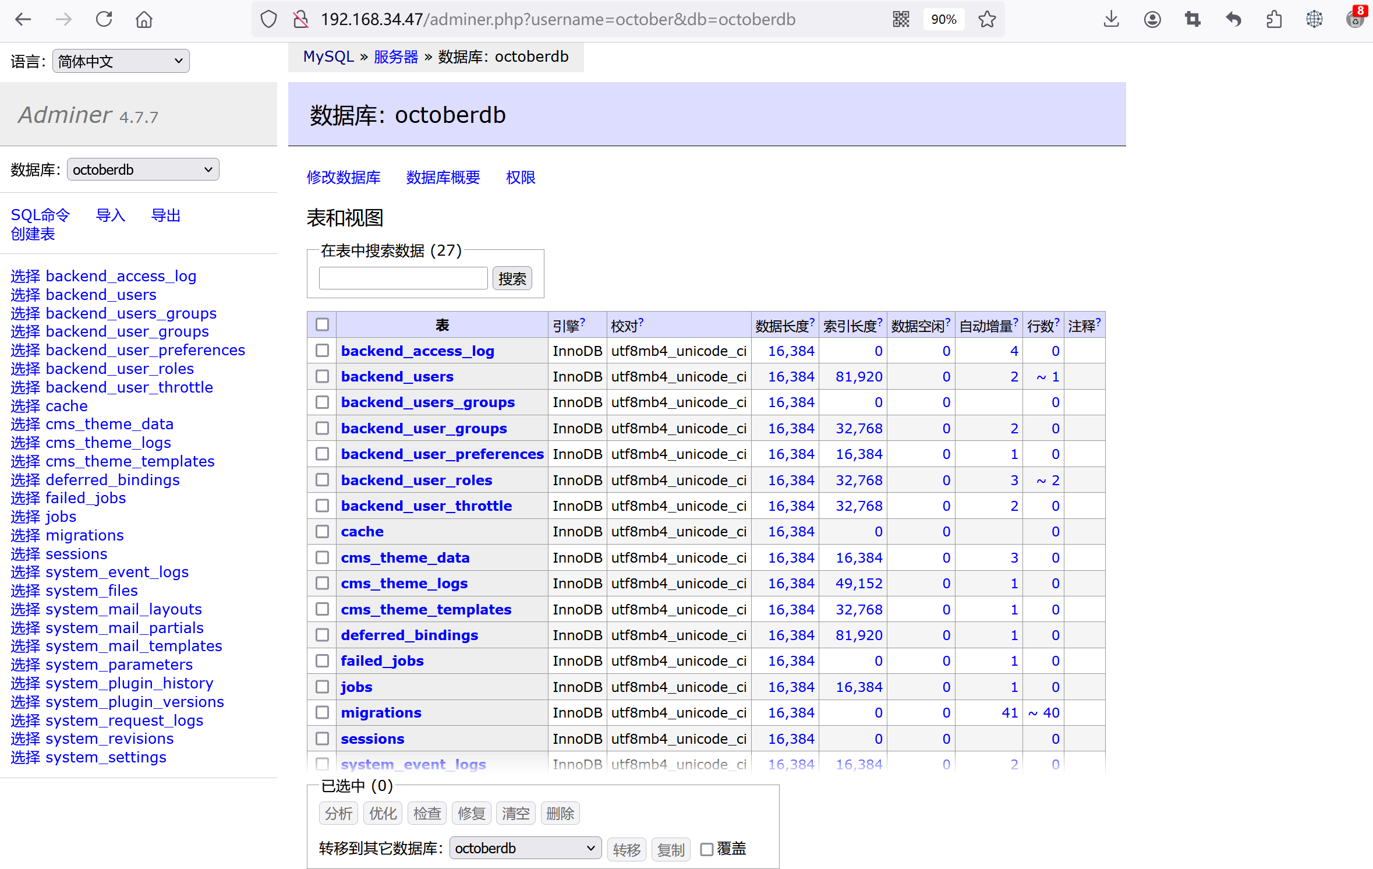Viewport: 1373px width, 869px height.
Task: Click the 分析 analyze button
Action: [x=339, y=813]
